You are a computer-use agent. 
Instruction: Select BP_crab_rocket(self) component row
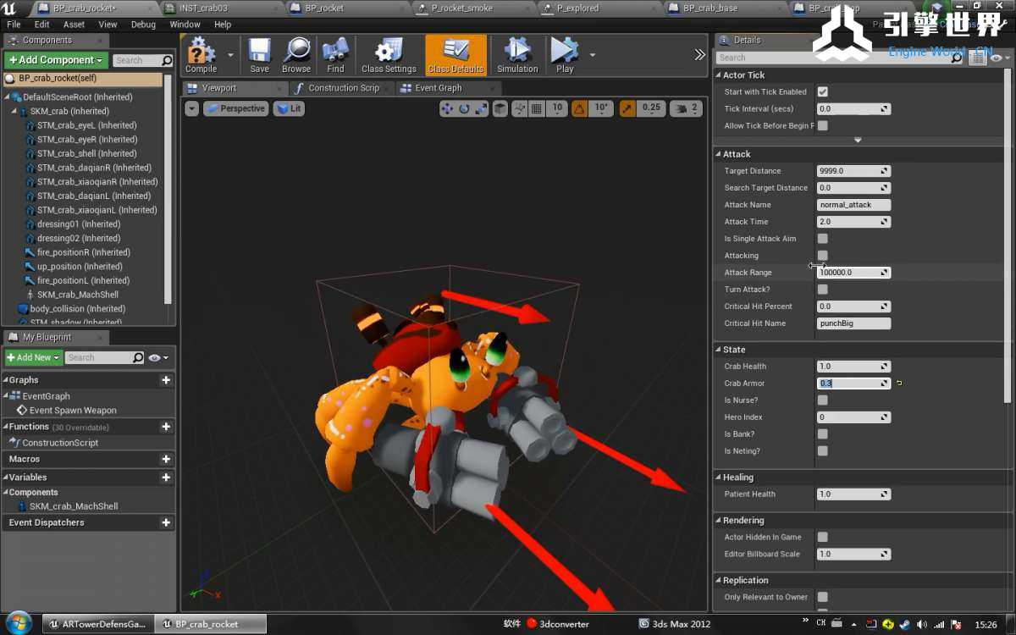83,79
